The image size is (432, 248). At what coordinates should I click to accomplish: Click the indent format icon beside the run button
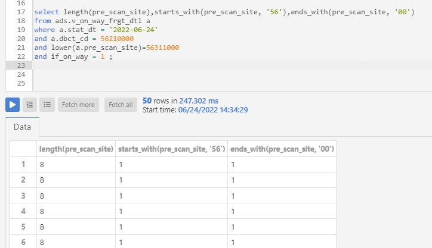(30, 105)
